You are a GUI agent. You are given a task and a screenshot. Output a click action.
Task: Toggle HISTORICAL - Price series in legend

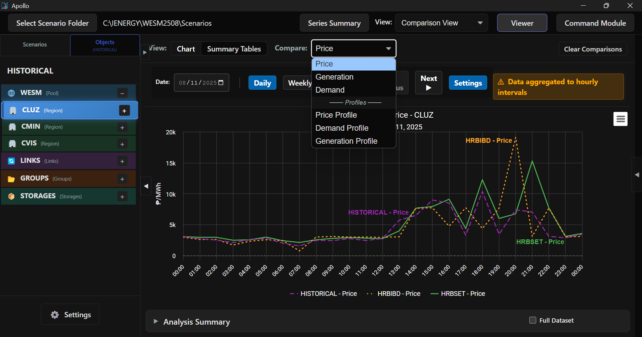(328, 294)
